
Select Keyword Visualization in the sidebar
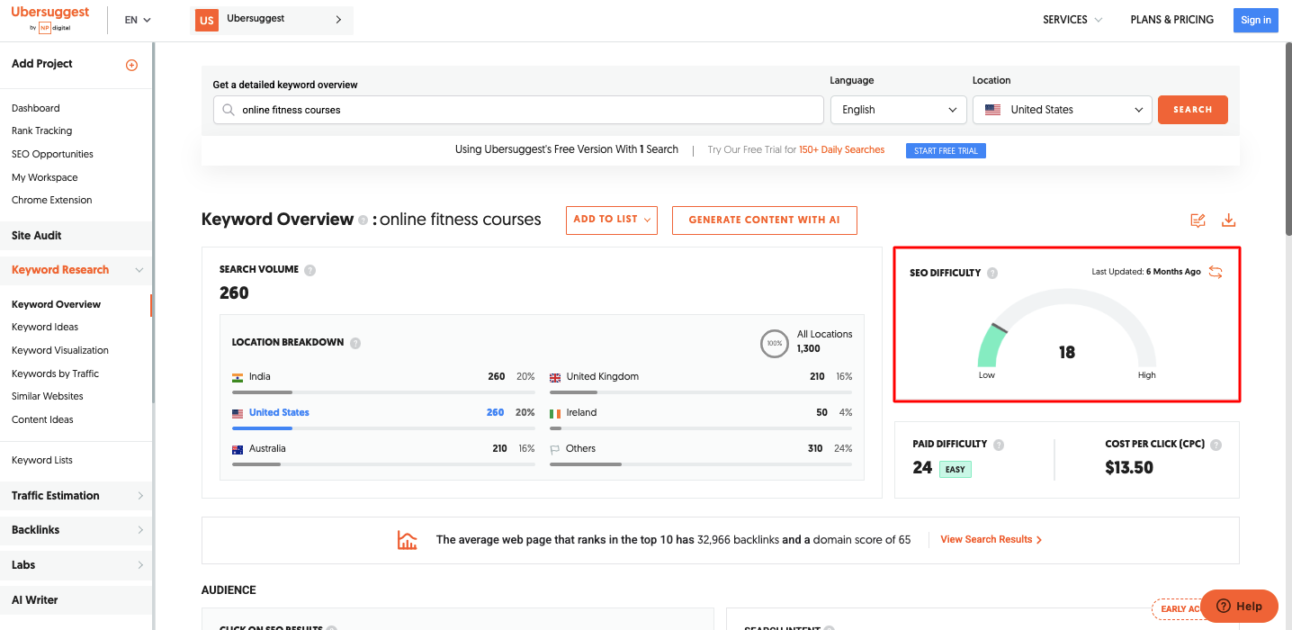[60, 351]
